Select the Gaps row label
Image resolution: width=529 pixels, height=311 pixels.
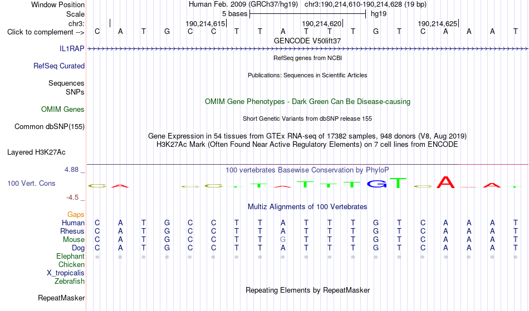tap(76, 214)
